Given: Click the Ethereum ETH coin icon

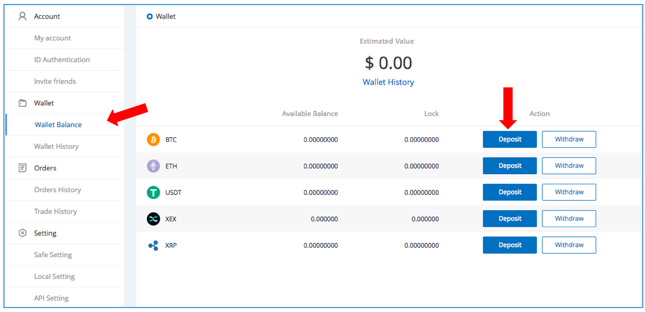Looking at the screenshot, I should click(x=153, y=166).
